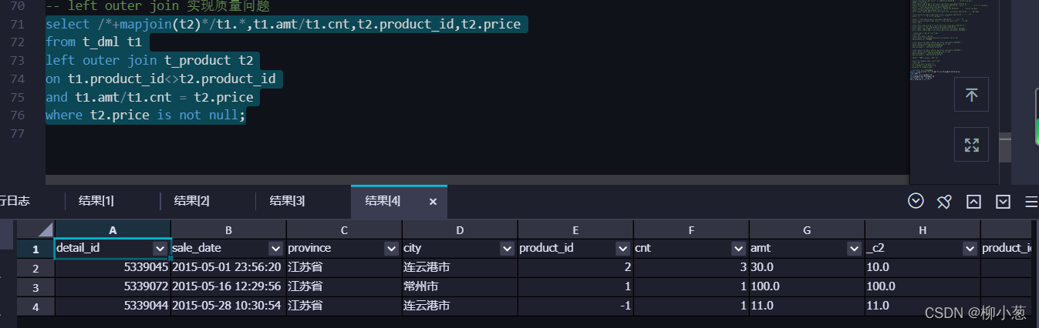Close the 结果[4] tab

click(x=433, y=201)
